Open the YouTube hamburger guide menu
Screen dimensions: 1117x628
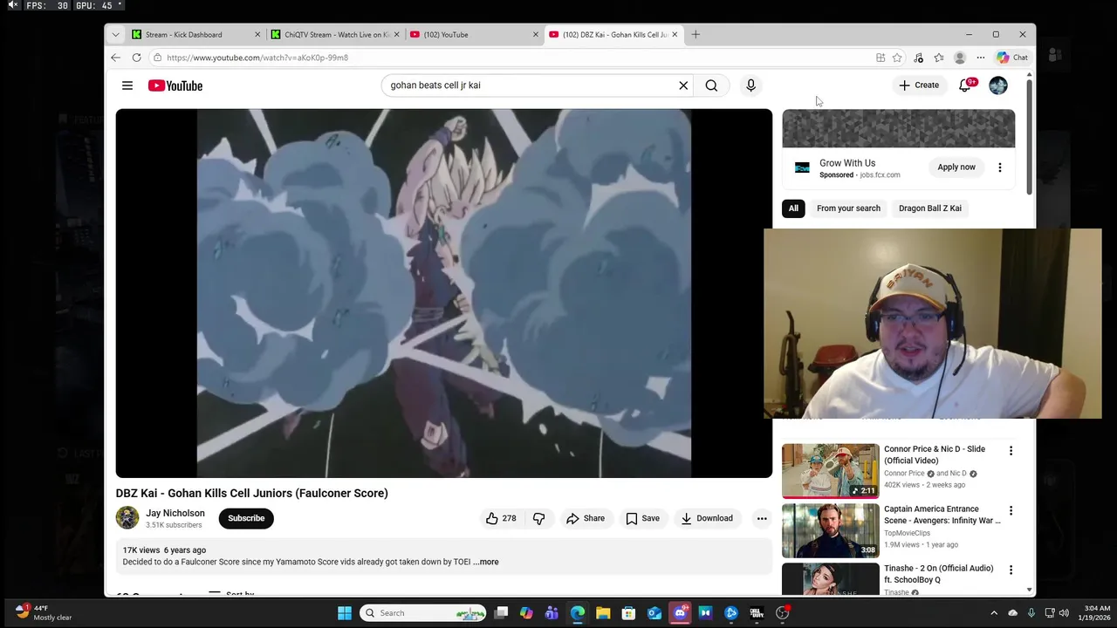tap(127, 85)
